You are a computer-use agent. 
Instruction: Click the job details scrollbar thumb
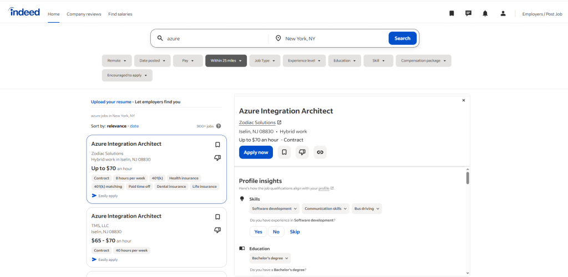[x=468, y=177]
